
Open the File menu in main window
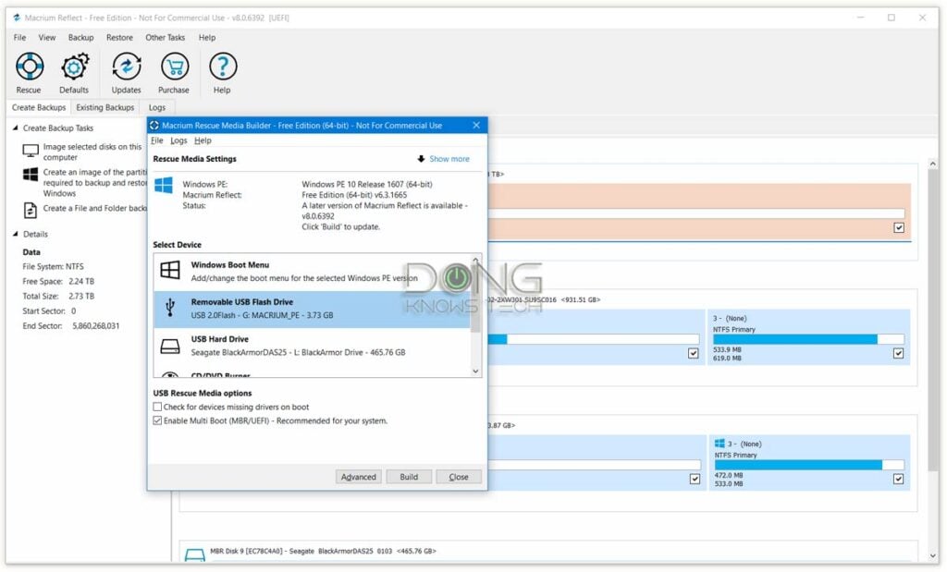[x=20, y=37]
